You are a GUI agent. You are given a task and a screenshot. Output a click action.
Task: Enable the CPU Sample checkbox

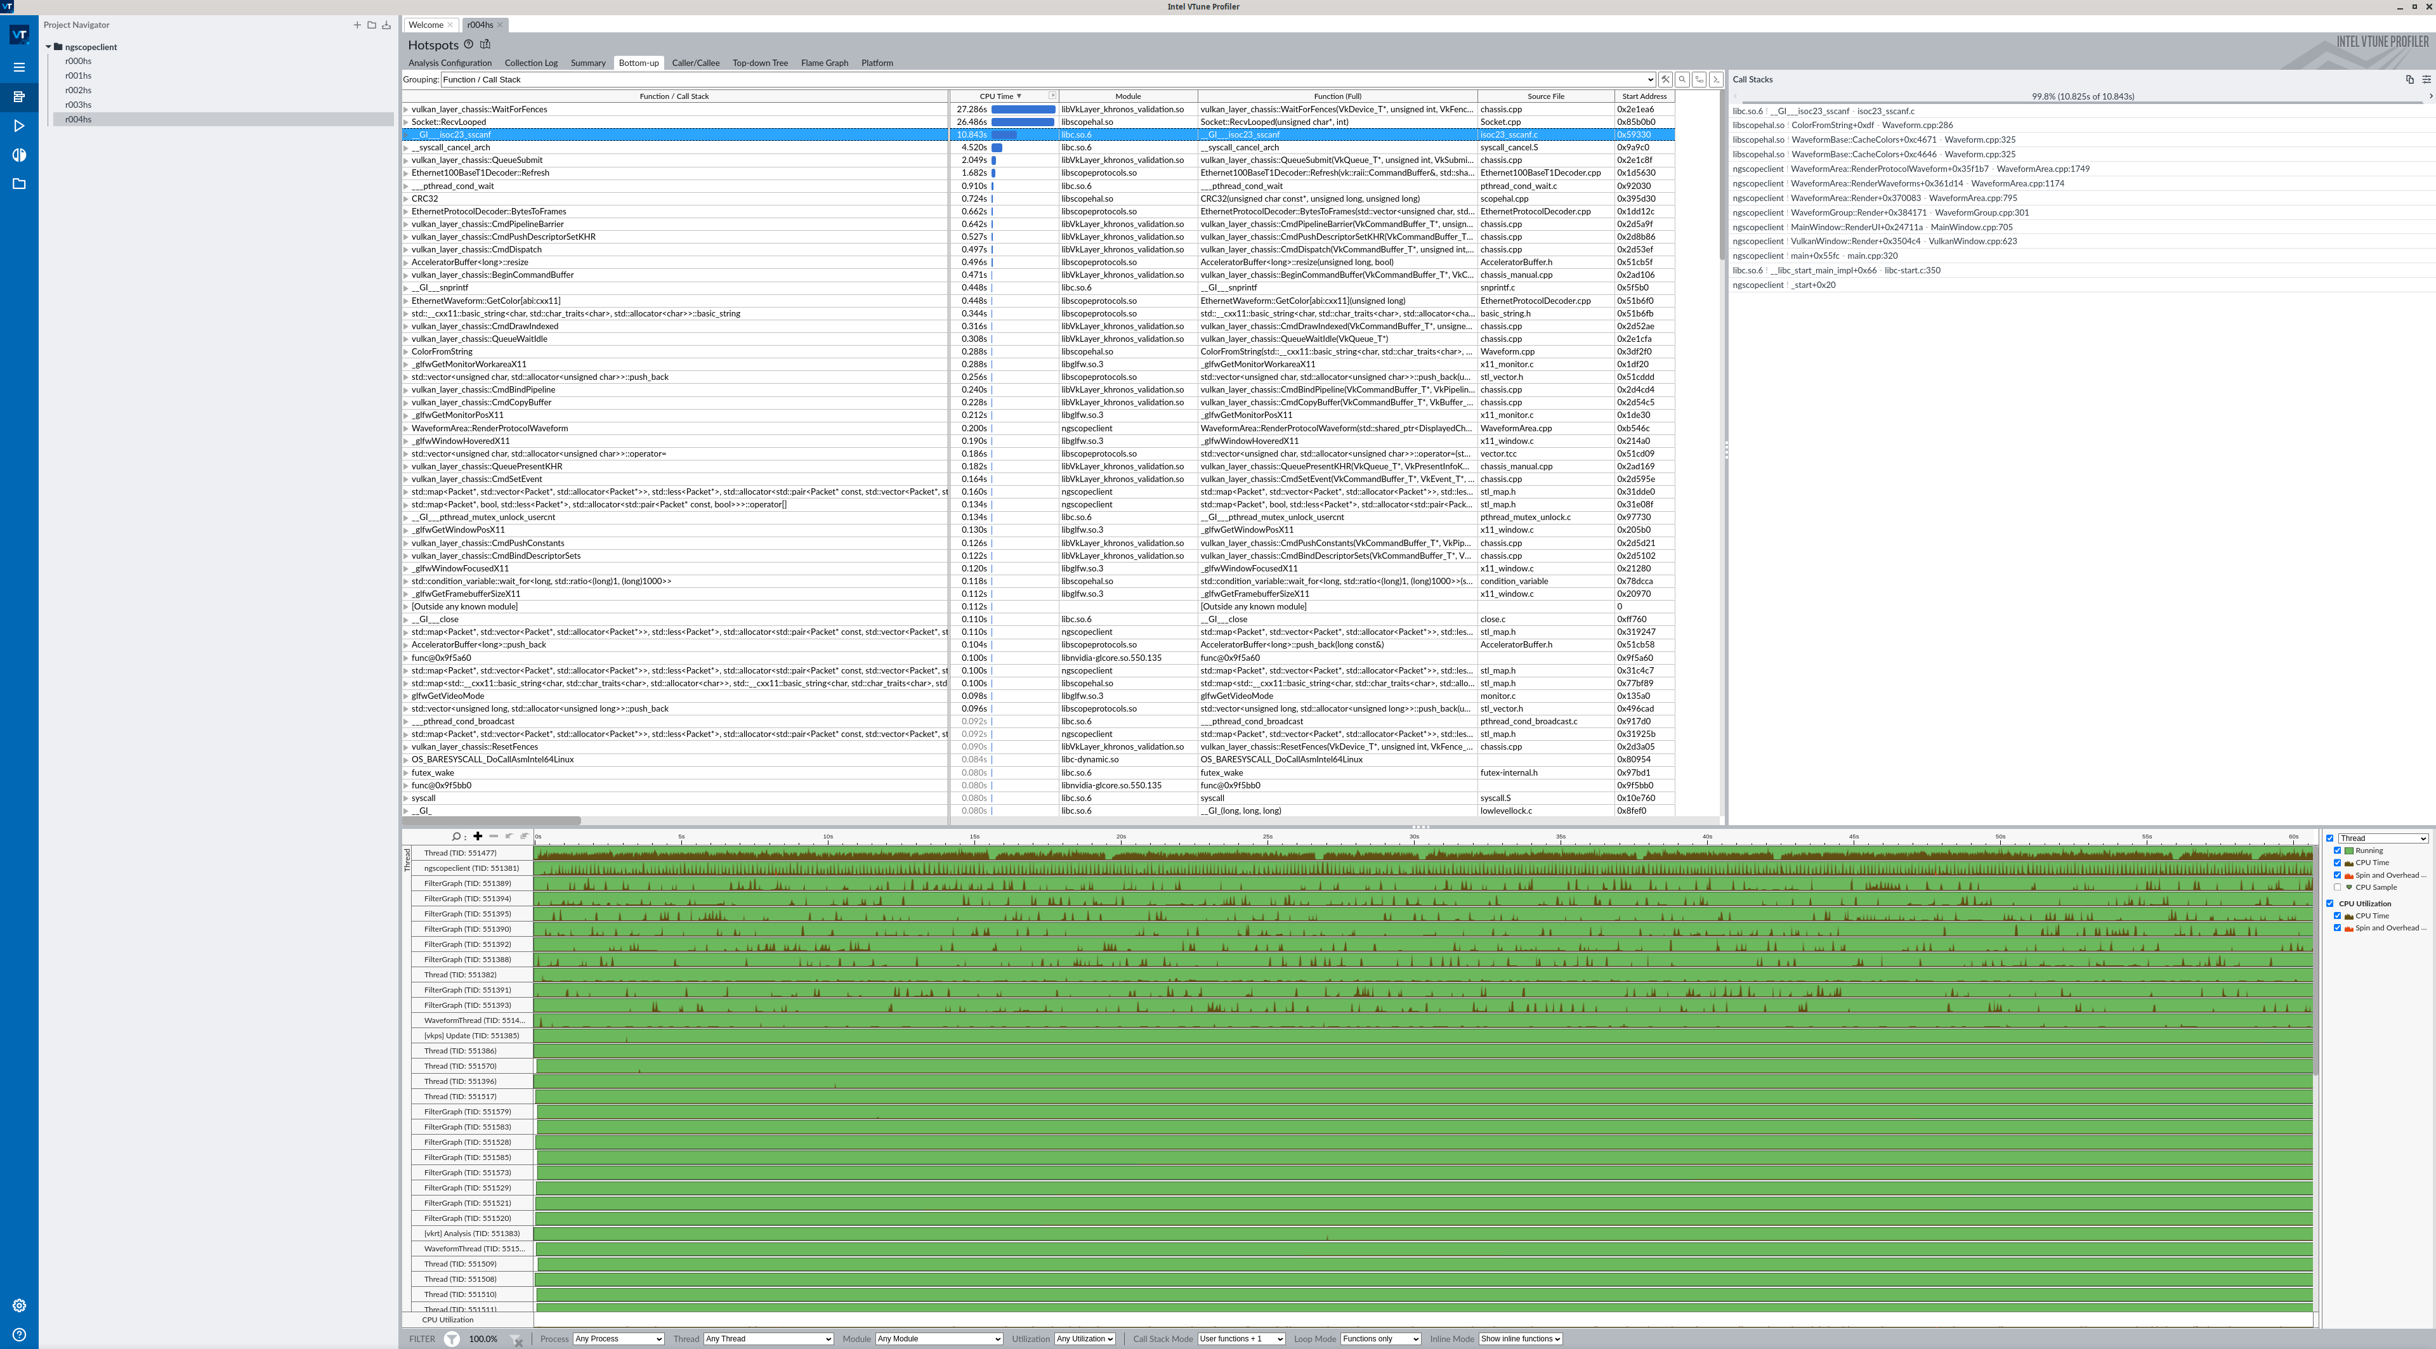point(2336,887)
